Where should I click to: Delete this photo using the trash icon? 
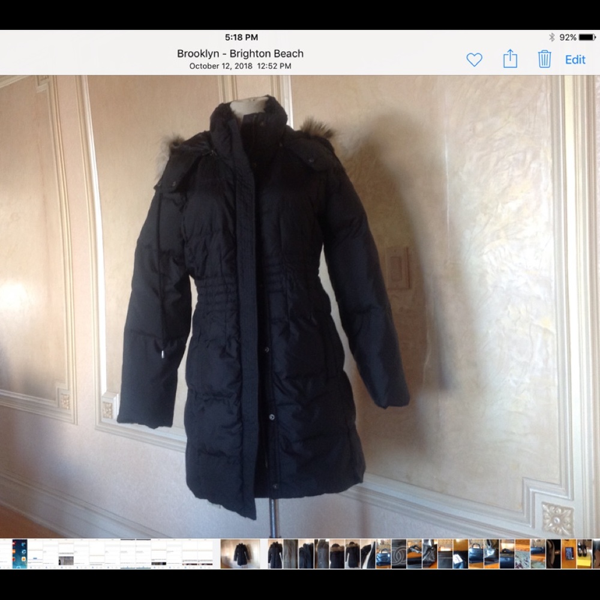click(x=544, y=59)
